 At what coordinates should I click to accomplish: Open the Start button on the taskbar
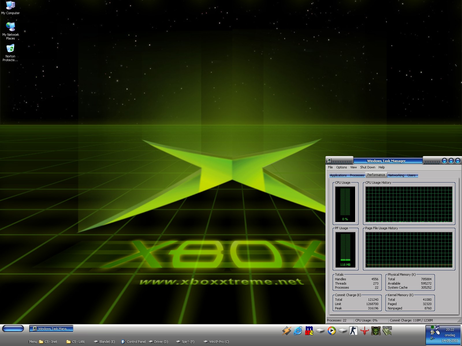coord(13,328)
